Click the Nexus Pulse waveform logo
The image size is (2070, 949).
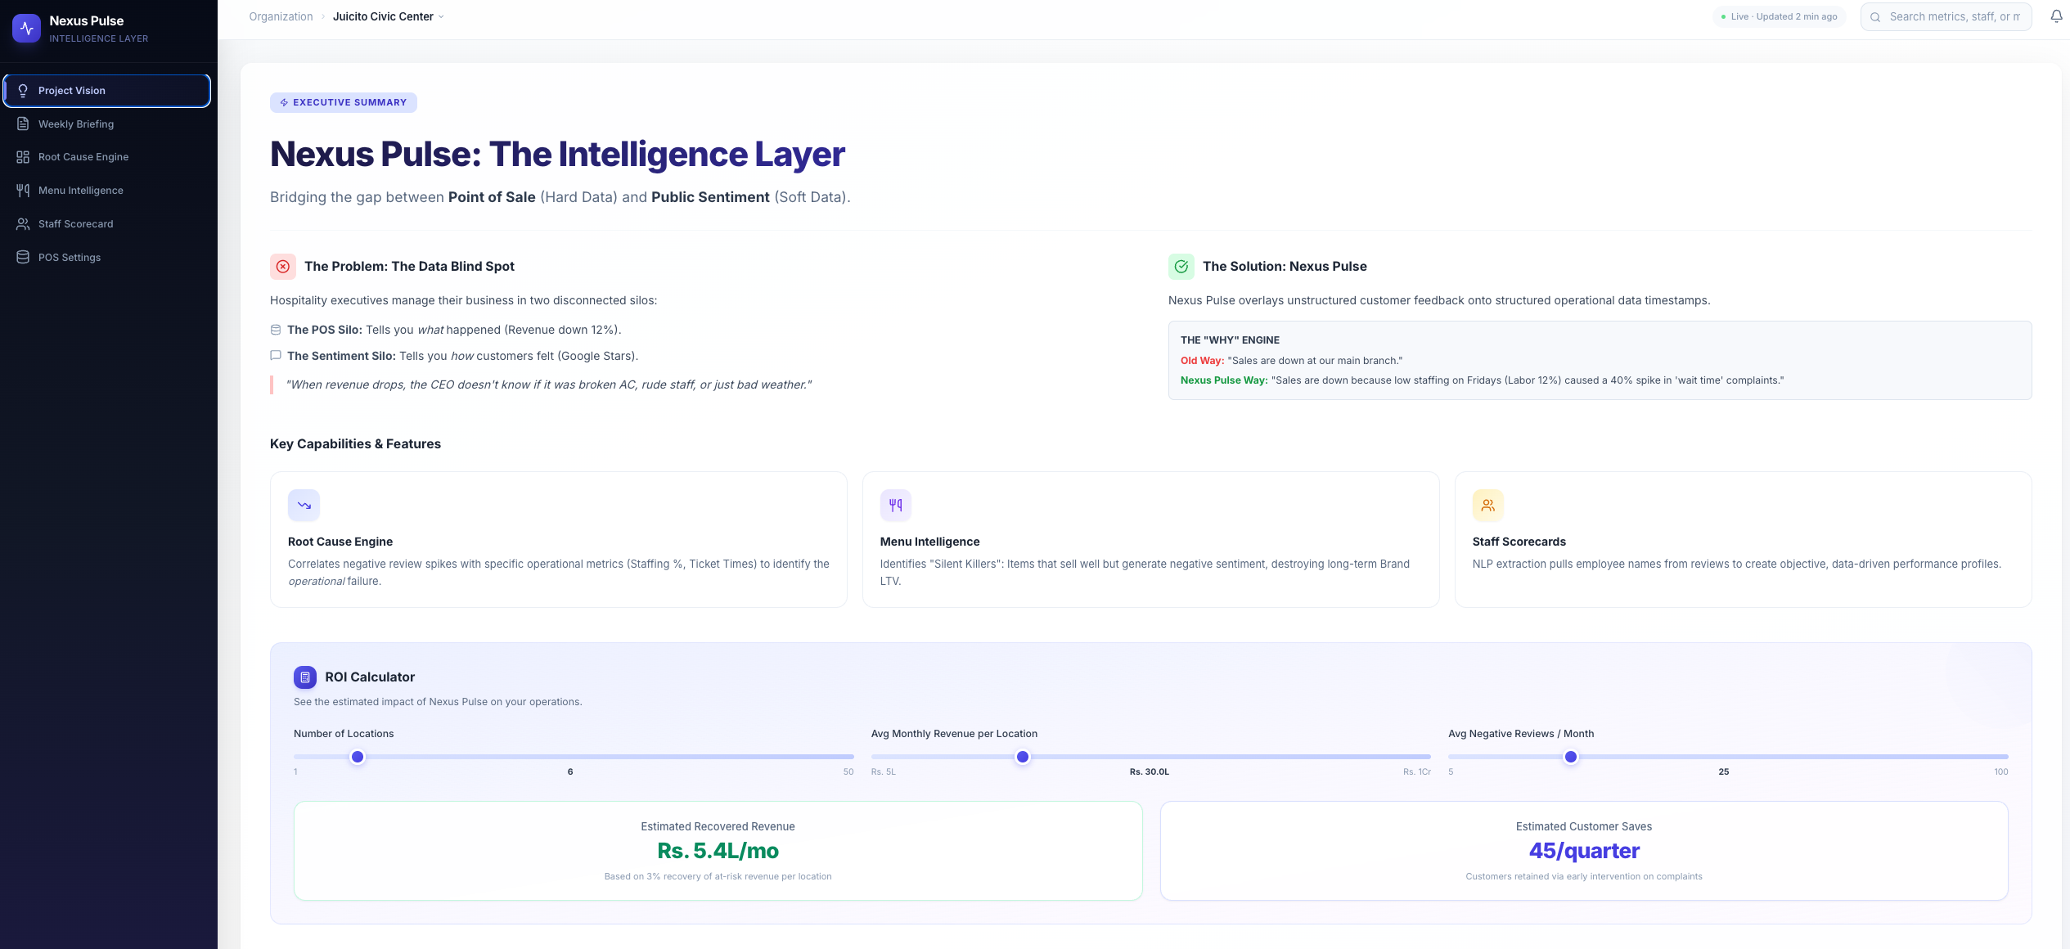26,28
